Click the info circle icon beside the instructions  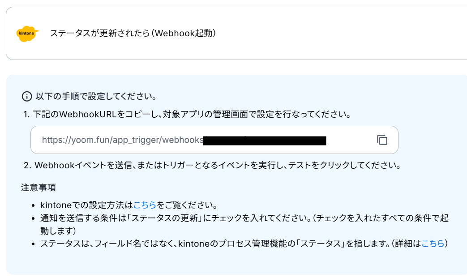click(x=27, y=96)
